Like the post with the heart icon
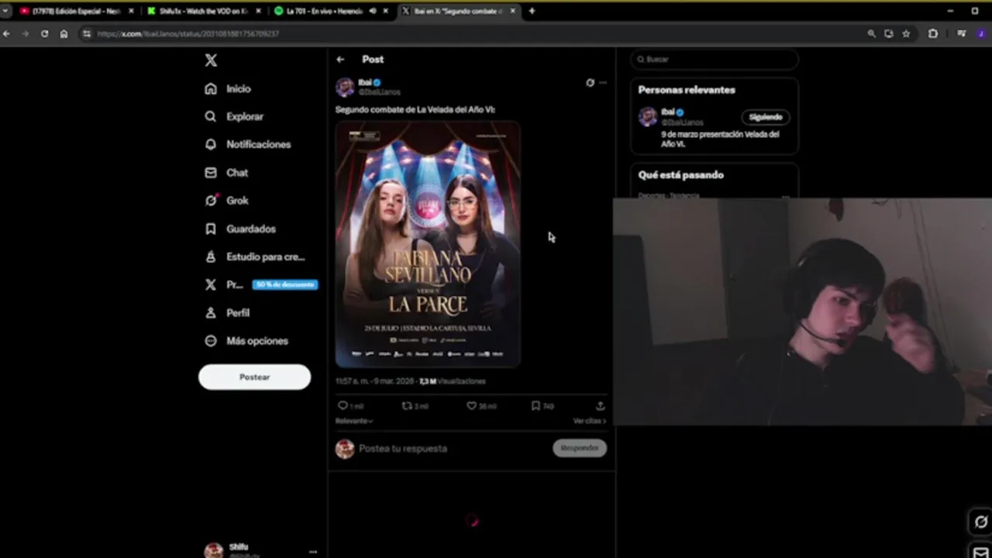Image resolution: width=992 pixels, height=558 pixels. 471,405
